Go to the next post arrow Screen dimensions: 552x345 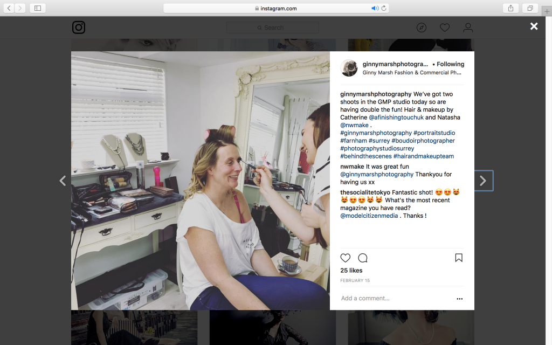(483, 181)
